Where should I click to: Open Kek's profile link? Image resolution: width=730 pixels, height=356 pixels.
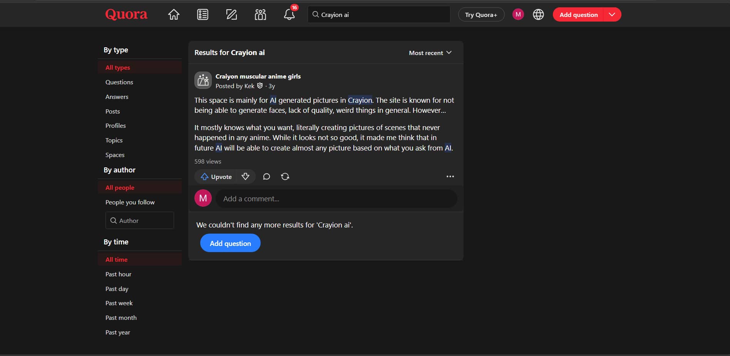point(249,86)
